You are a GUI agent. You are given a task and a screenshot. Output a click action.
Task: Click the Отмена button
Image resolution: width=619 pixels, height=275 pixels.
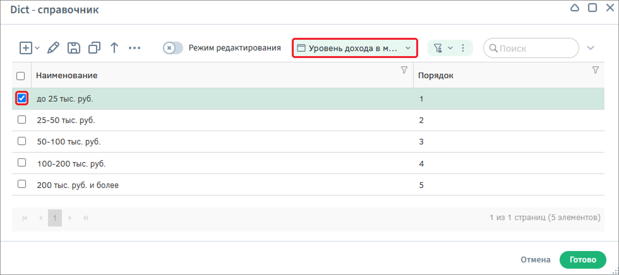click(535, 260)
